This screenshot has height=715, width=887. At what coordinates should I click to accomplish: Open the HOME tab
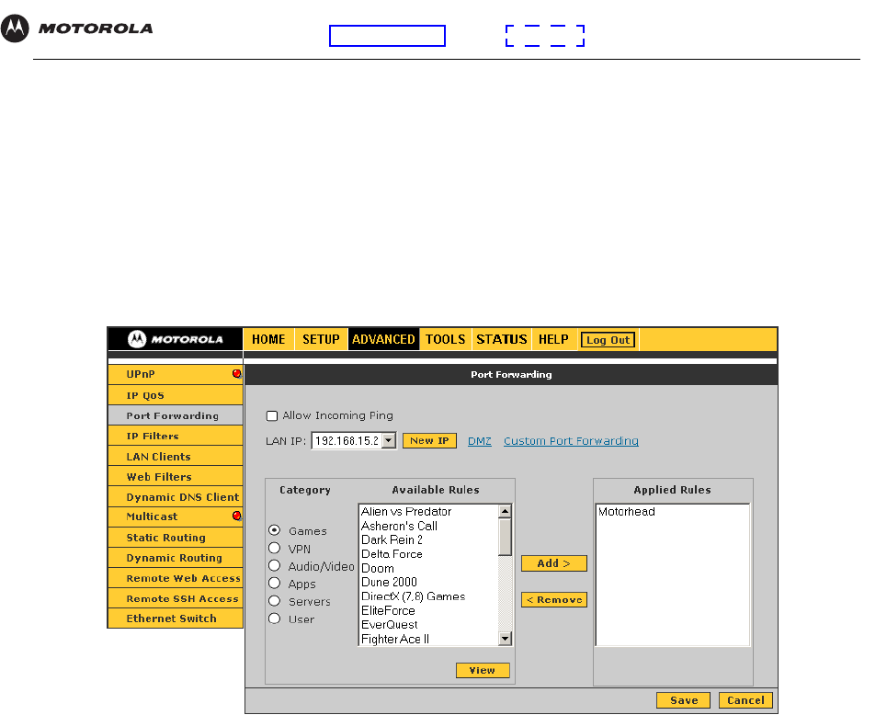[x=268, y=339]
